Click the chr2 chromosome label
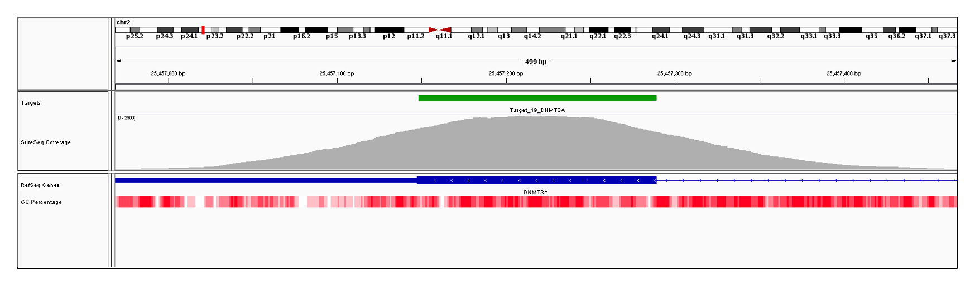Viewport: 975px width, 285px height. [x=123, y=23]
